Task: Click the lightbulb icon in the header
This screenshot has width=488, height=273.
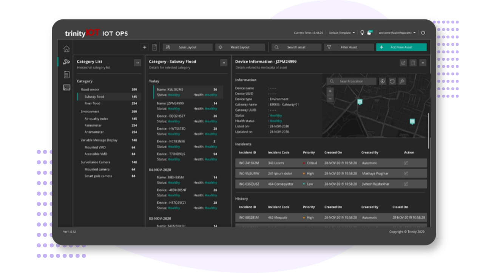Action: tap(362, 32)
